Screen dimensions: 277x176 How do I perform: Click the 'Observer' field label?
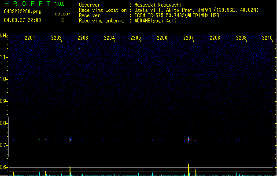coord(89,5)
